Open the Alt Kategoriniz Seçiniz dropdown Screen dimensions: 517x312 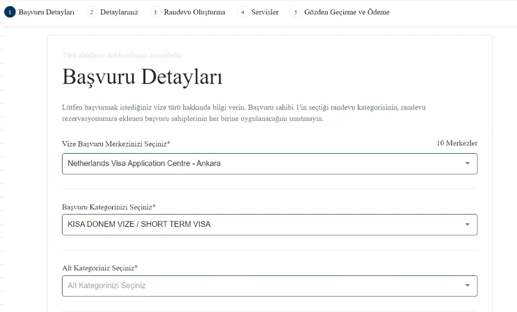click(270, 285)
